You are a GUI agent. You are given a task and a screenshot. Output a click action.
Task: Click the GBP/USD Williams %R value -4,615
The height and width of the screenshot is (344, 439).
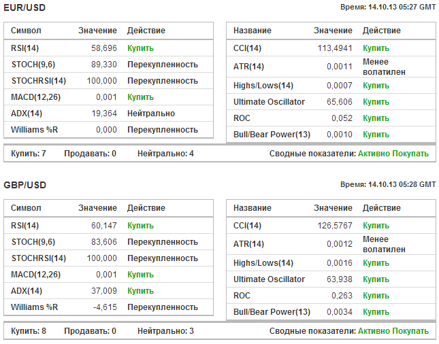click(x=104, y=307)
